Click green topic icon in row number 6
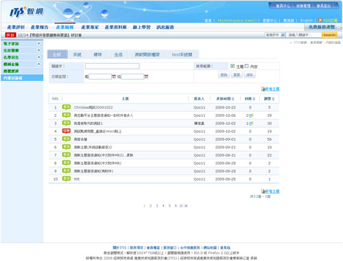 (67, 147)
